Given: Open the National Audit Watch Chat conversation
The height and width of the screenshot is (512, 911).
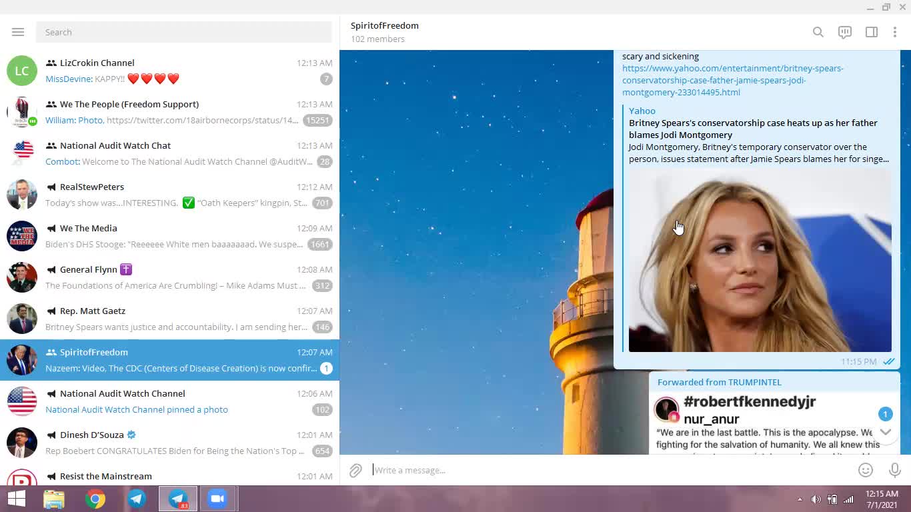Looking at the screenshot, I should pyautogui.click(x=169, y=153).
